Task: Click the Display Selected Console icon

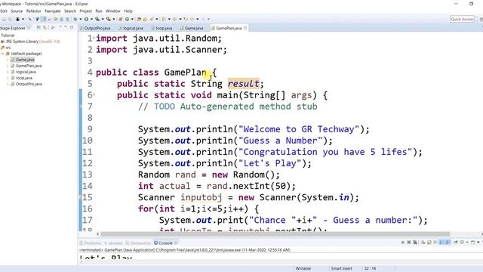Action: (462, 243)
